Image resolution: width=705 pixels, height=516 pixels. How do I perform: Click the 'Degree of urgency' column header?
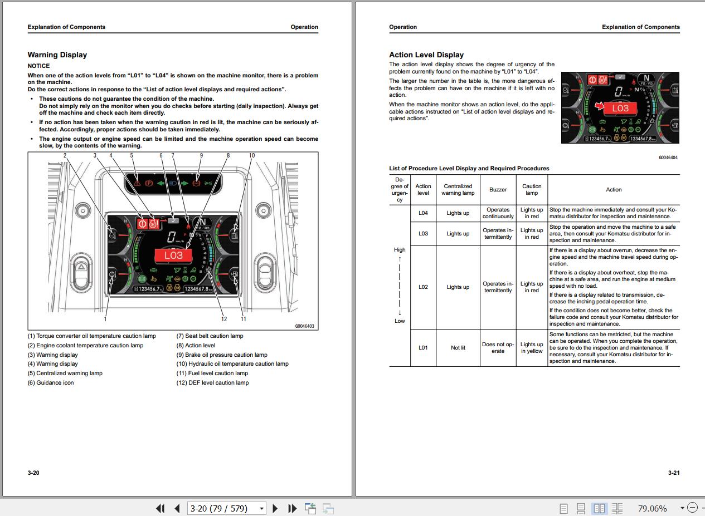400,190
